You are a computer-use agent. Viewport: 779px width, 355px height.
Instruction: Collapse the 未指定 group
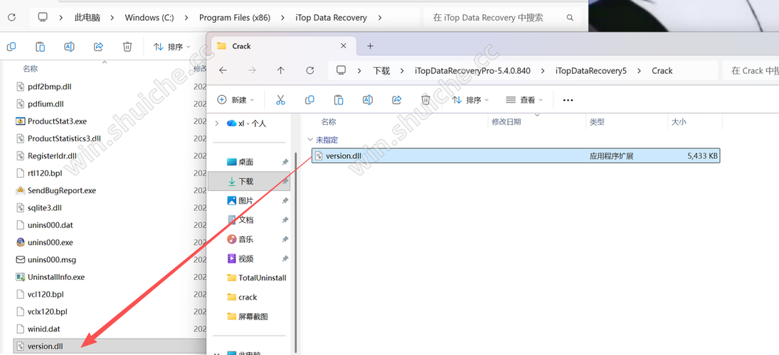pos(309,140)
